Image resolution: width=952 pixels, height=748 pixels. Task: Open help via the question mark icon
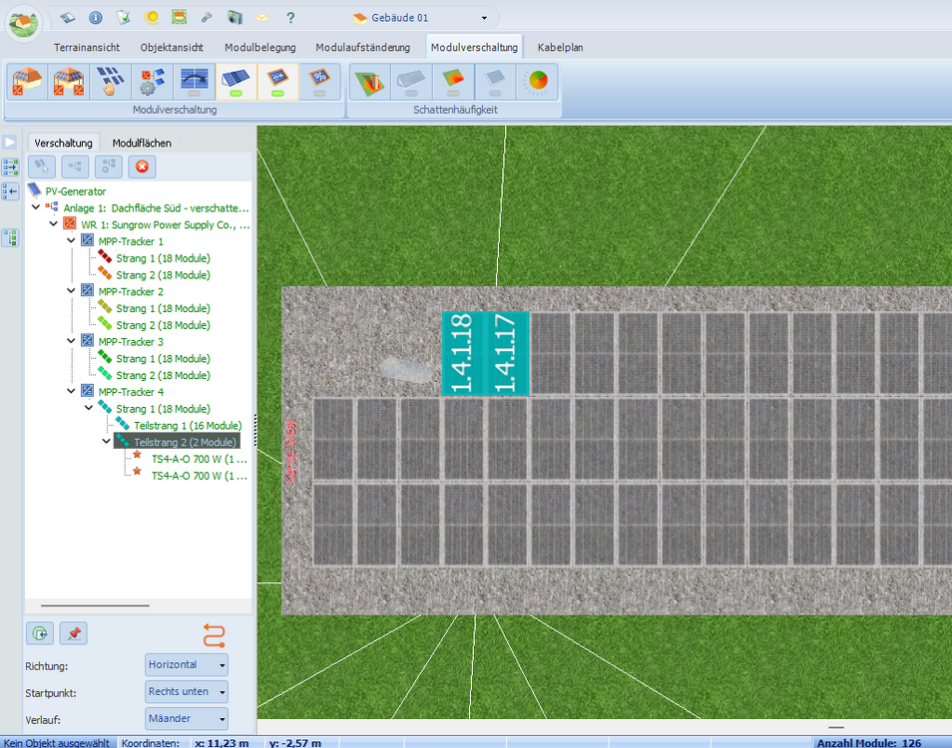coord(290,17)
